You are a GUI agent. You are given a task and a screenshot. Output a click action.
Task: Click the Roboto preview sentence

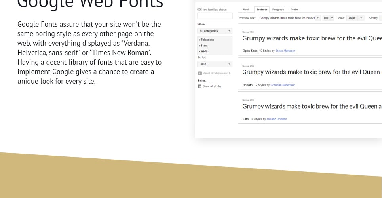coord(312,72)
